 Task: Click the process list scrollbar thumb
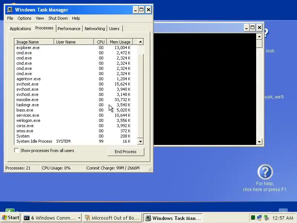click(140, 96)
